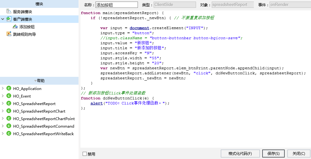Expand the HO_Event help node

(3, 96)
